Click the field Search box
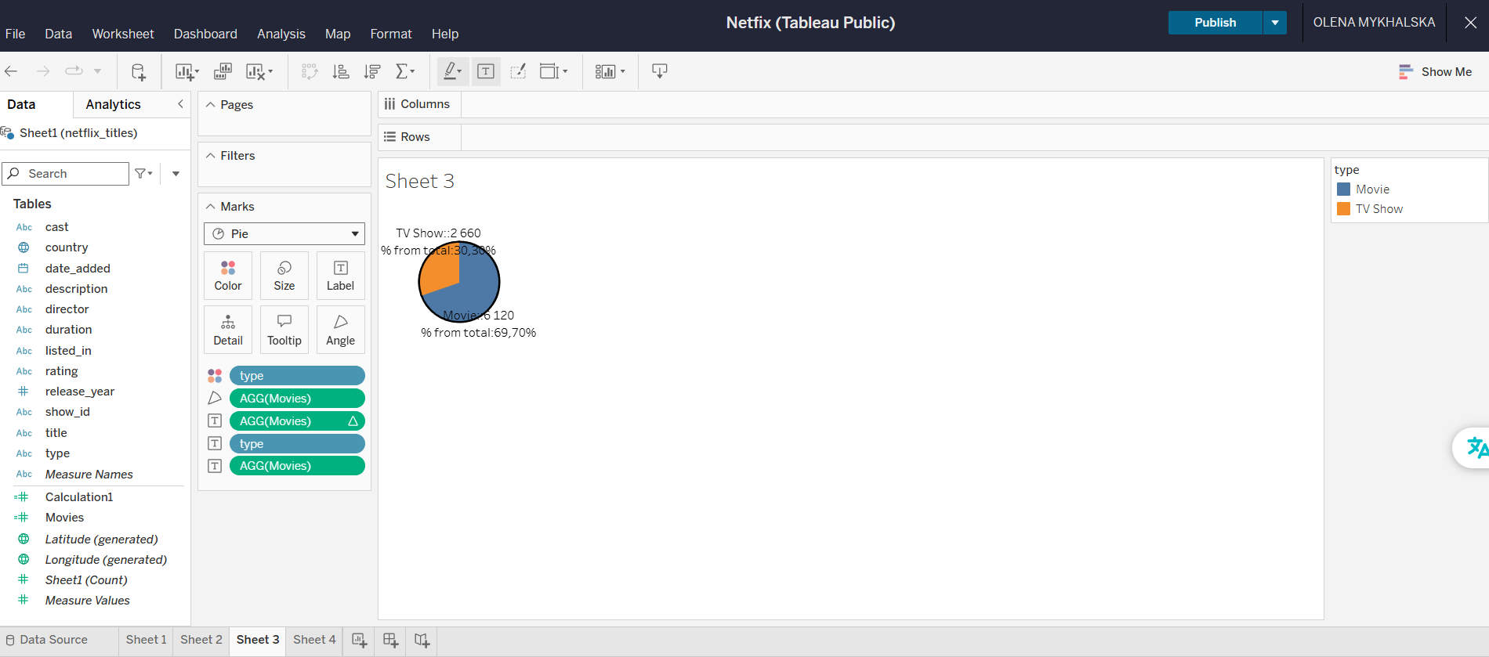The height and width of the screenshot is (657, 1489). (x=66, y=174)
